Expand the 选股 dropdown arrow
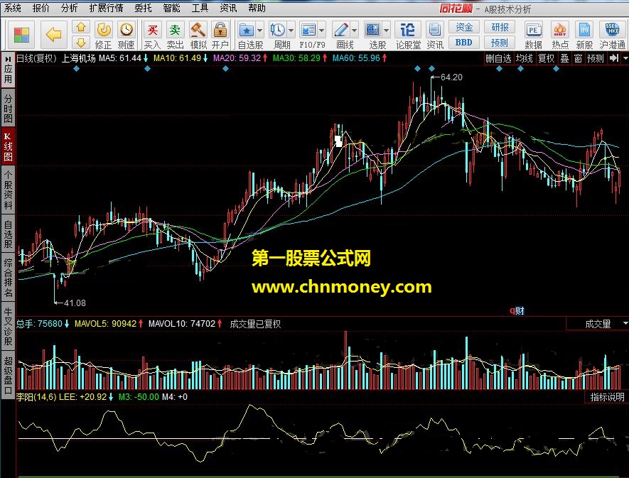This screenshot has height=478, width=629. 387,31
